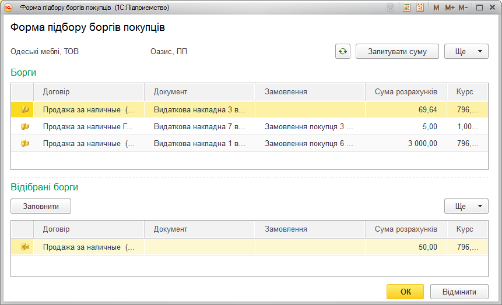The height and width of the screenshot is (305, 502).
Task: Click Продажа за наличные Г... contract cell
Action: point(89,127)
